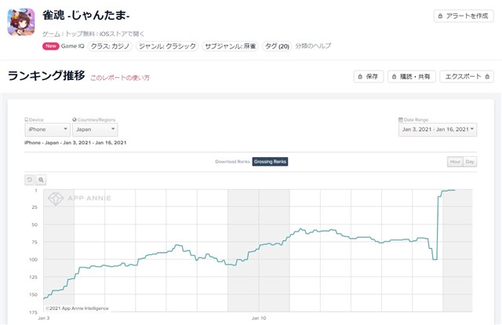
Task: Open the Japan countries dropdown
Action: click(94, 130)
